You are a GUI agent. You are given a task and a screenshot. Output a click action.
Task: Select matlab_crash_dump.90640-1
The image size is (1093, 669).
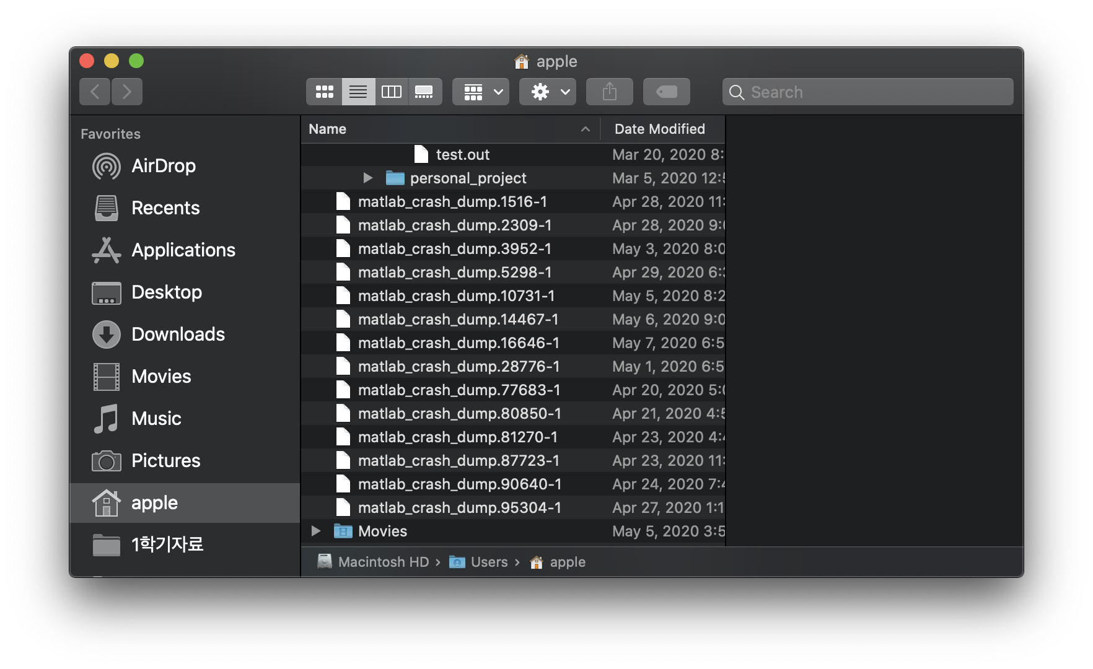[513, 484]
